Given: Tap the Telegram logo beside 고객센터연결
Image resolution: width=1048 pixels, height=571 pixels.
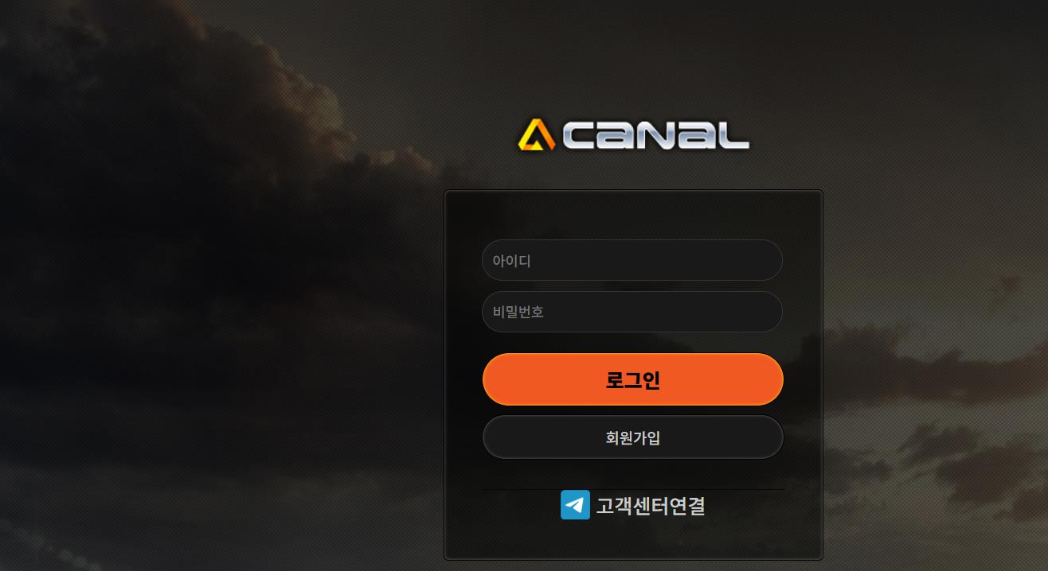Looking at the screenshot, I should click(575, 505).
